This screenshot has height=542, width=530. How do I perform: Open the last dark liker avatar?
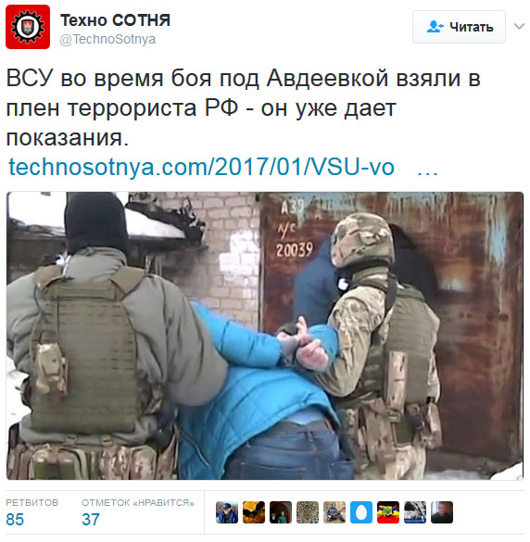pos(442,512)
